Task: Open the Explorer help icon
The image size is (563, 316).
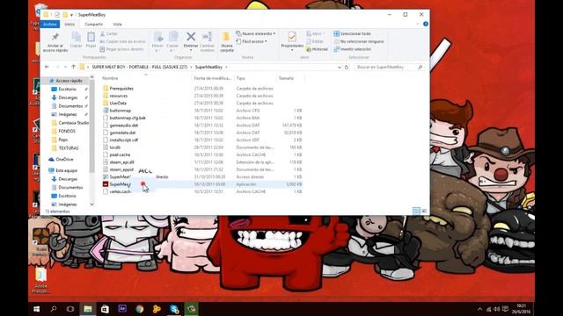Action: [426, 24]
